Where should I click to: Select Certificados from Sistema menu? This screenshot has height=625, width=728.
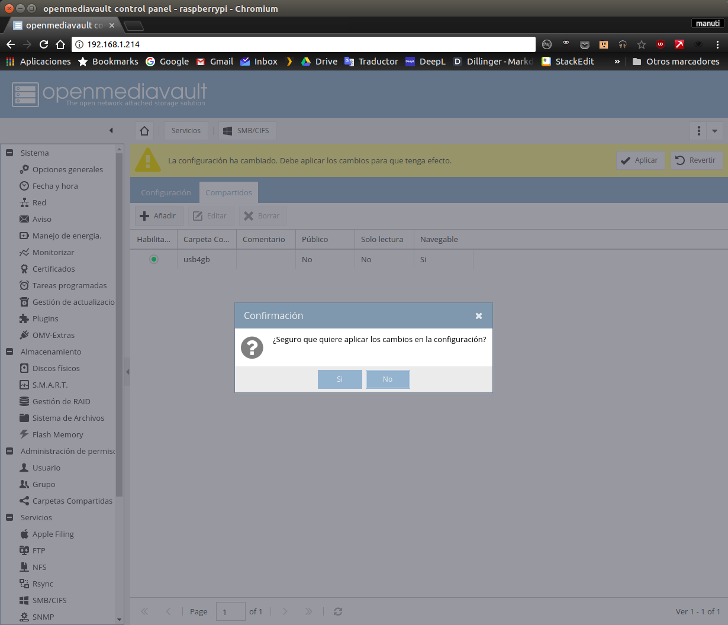pos(53,269)
